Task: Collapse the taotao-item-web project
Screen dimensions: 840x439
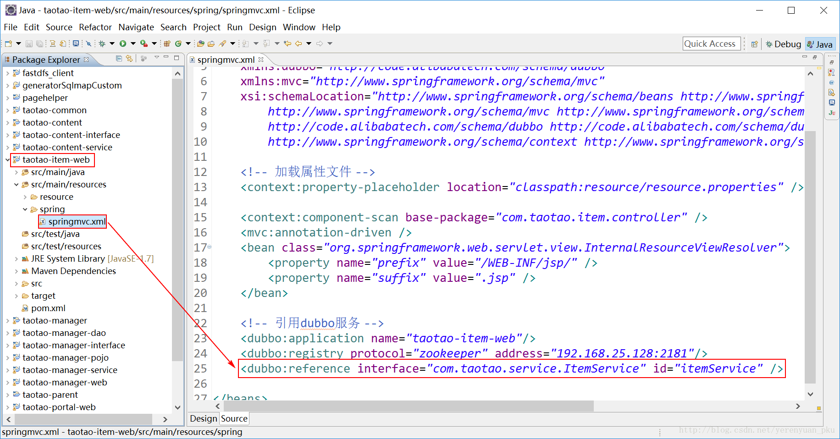Action: [x=7, y=160]
